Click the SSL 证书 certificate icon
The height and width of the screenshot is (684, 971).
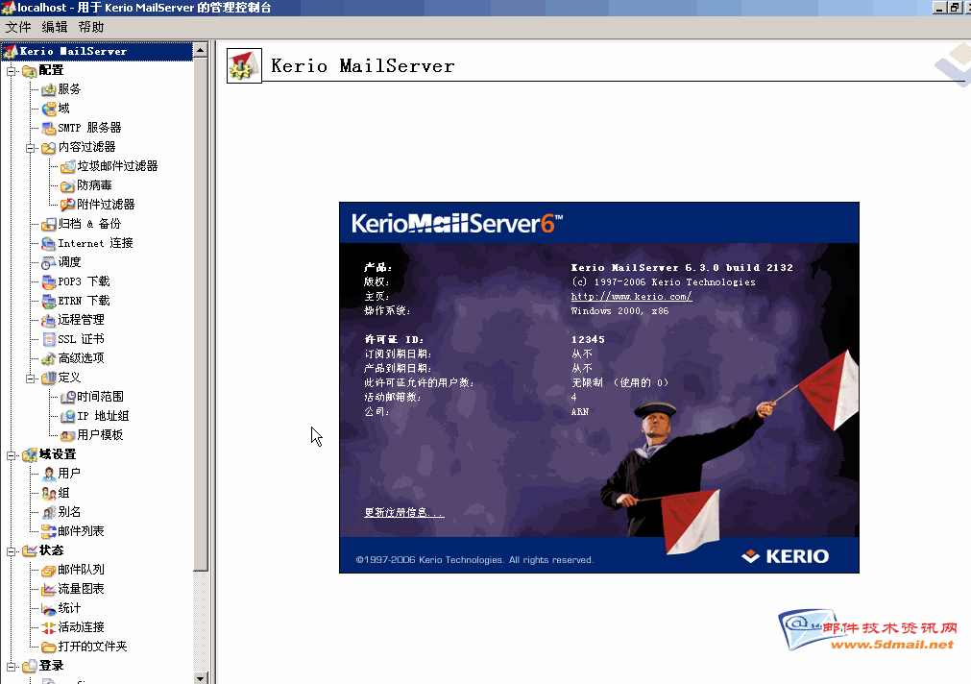[x=49, y=339]
